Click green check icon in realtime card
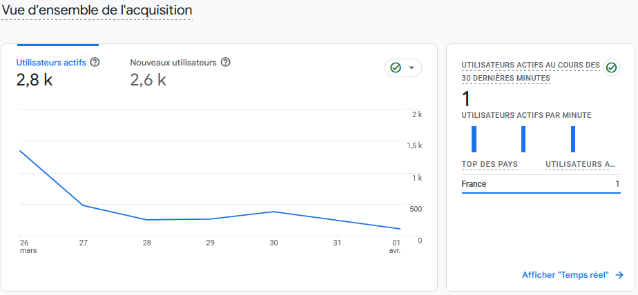Image resolution: width=638 pixels, height=295 pixels. coord(611,68)
